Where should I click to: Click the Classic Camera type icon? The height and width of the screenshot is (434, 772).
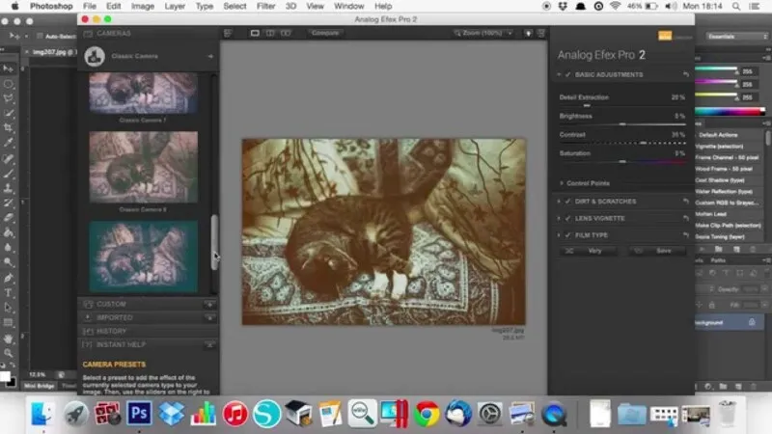click(x=95, y=56)
